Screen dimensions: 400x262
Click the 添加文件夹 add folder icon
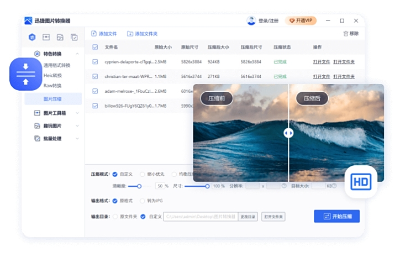tap(130, 34)
